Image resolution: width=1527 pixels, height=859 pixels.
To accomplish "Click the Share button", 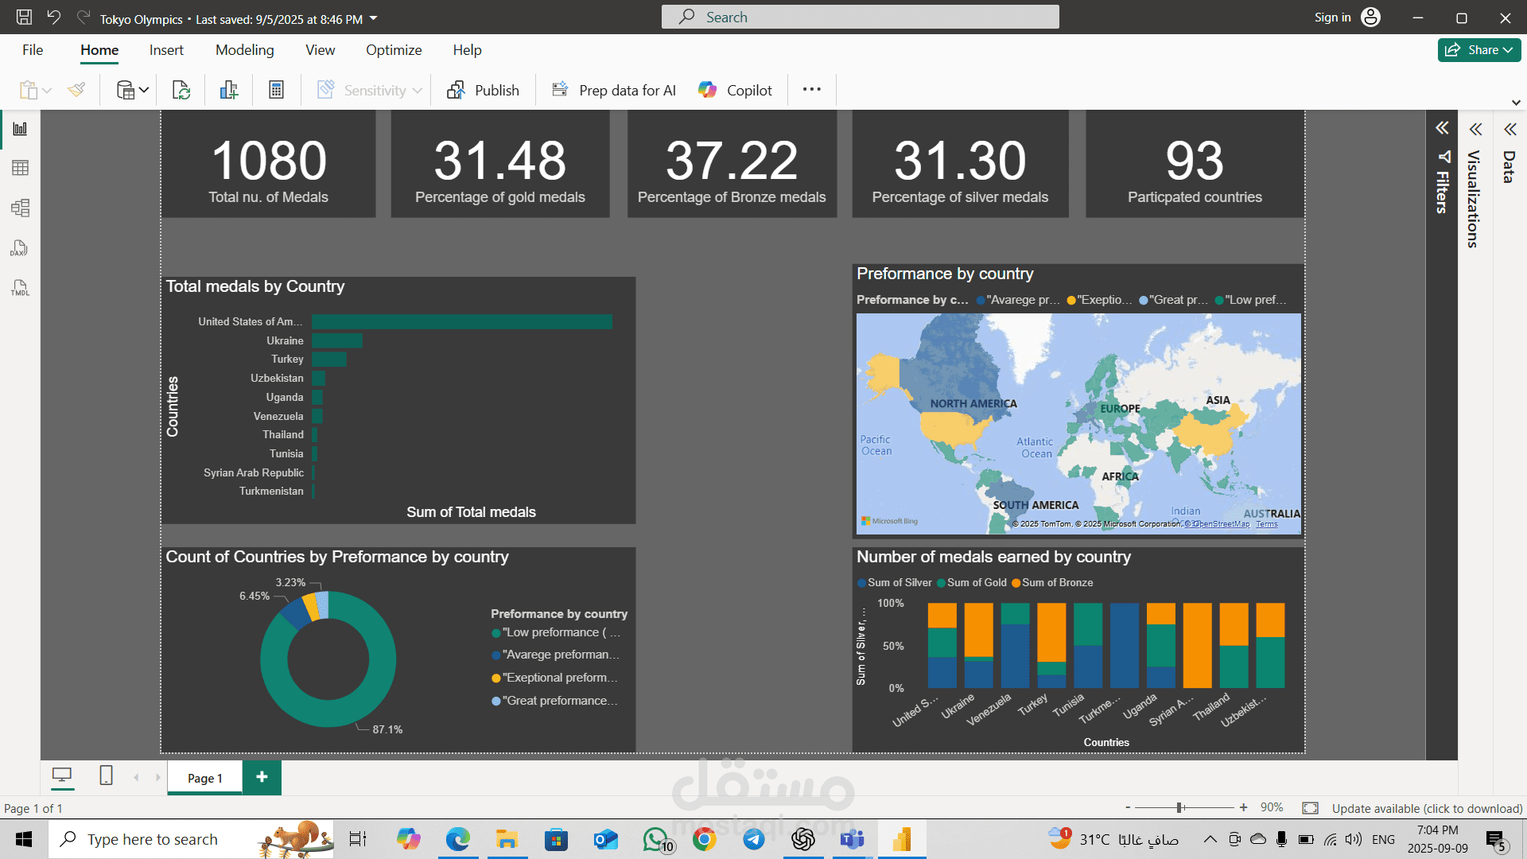I will pyautogui.click(x=1478, y=50).
